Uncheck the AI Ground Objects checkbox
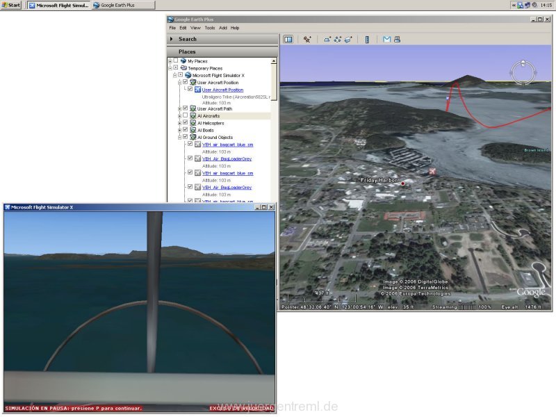This screenshot has width=556, height=417. pyautogui.click(x=185, y=137)
